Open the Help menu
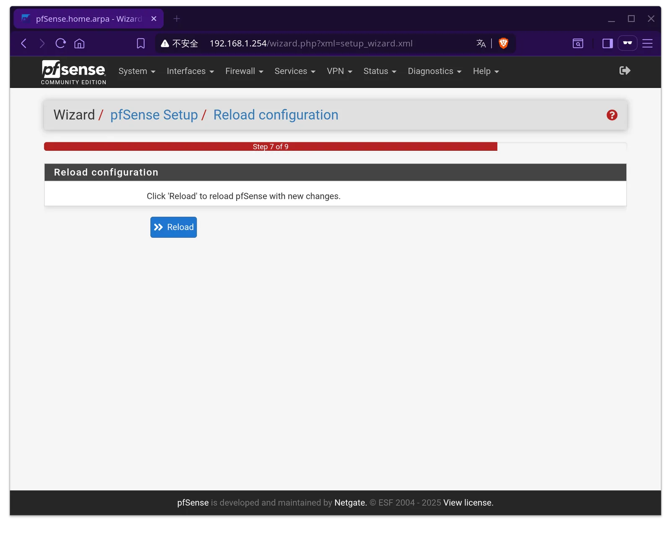The image size is (671, 535). click(x=486, y=71)
